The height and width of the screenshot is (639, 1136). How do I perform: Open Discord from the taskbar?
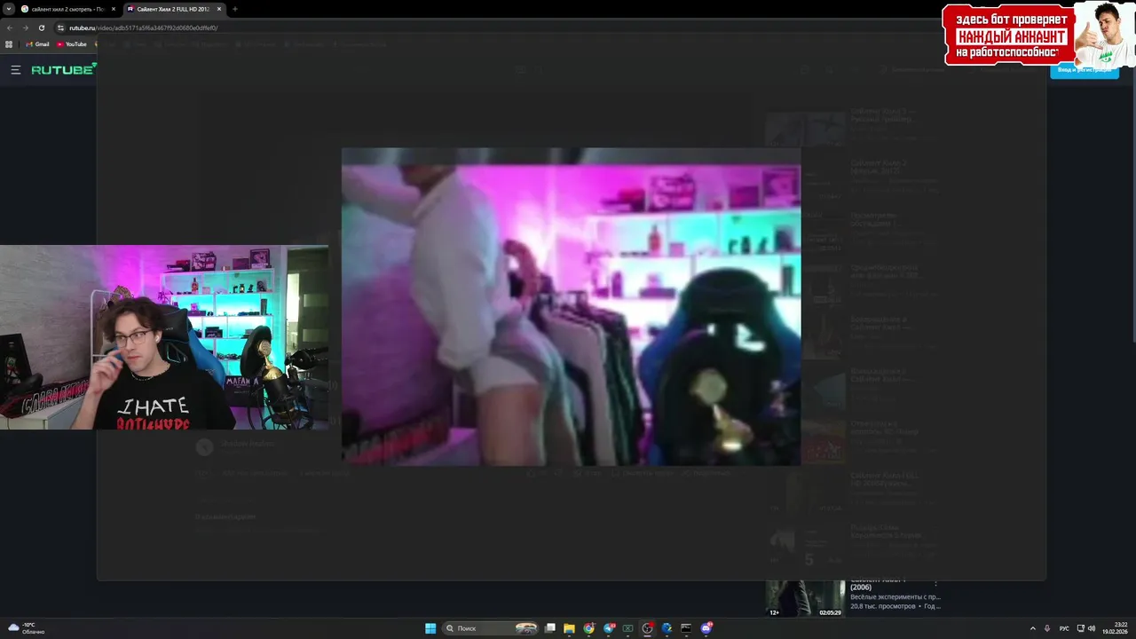coord(706,628)
